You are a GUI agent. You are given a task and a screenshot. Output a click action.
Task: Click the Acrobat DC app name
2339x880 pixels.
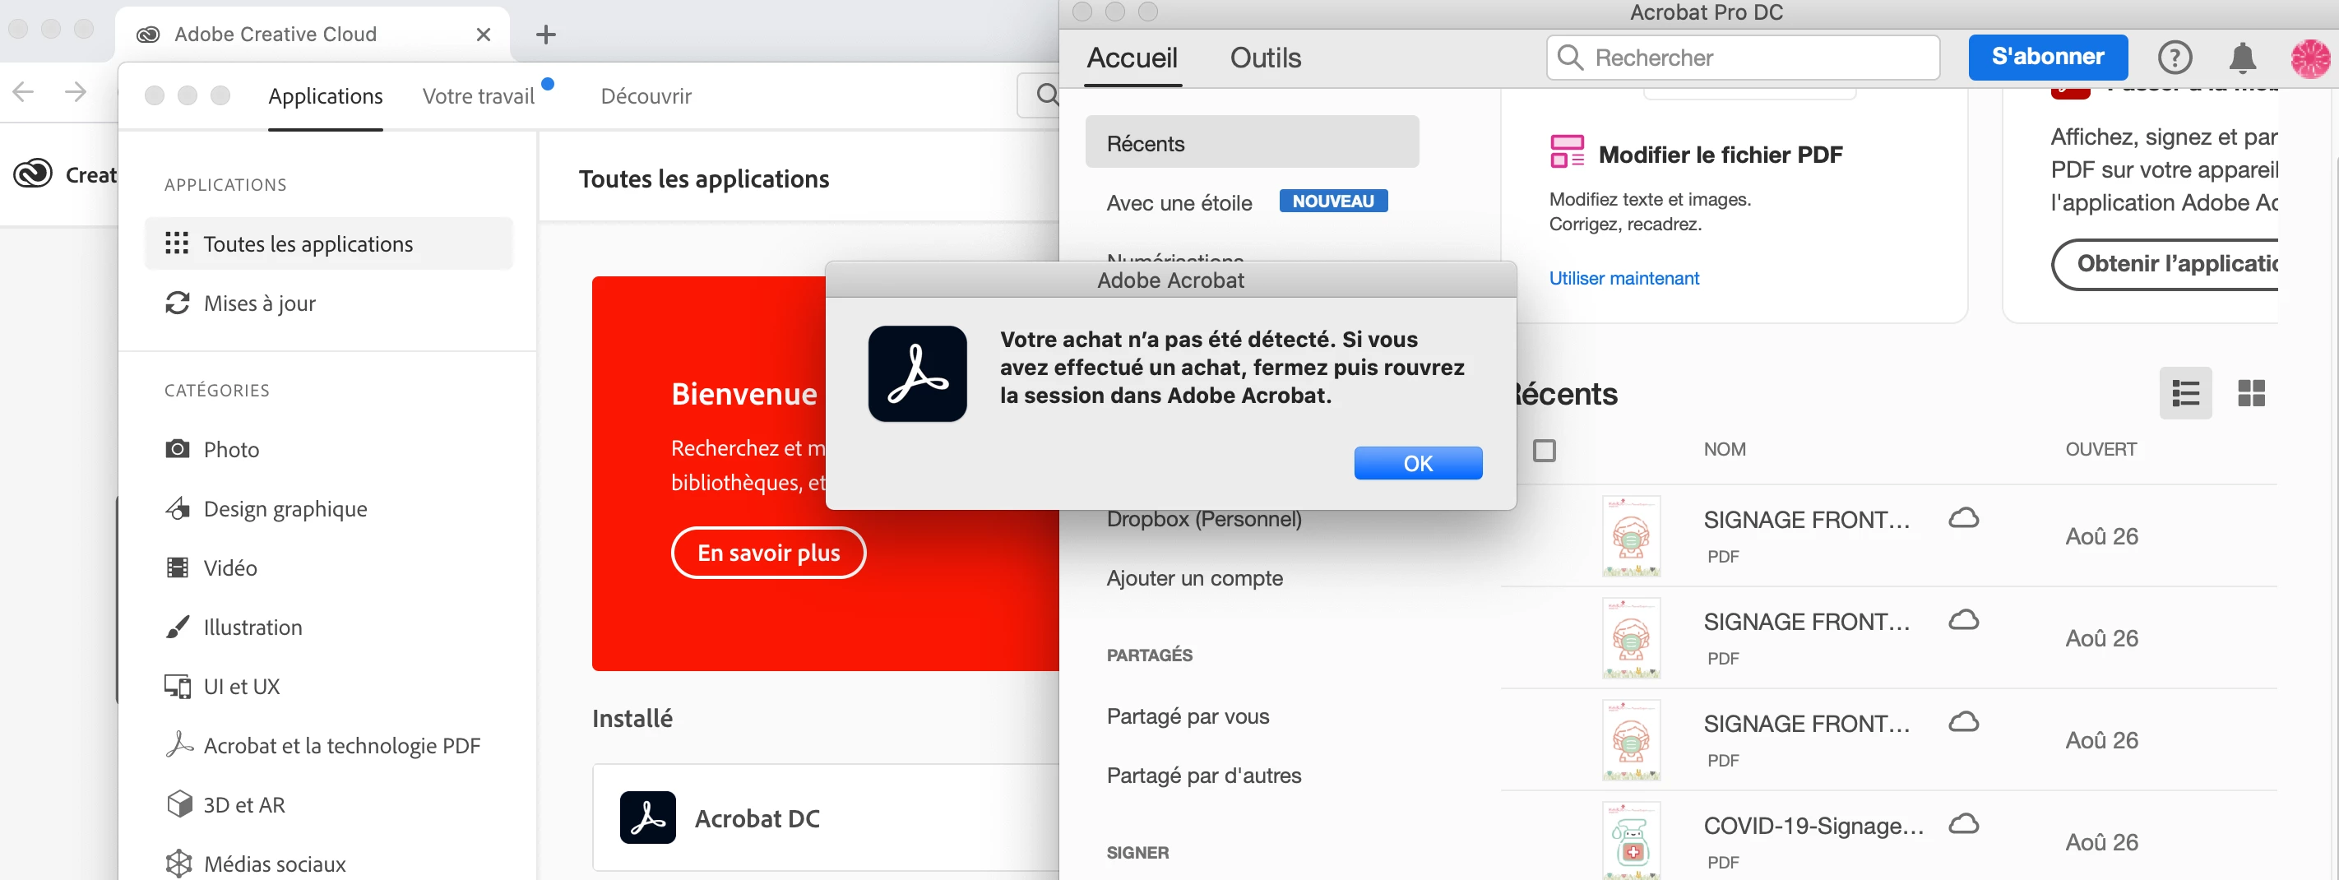(757, 818)
